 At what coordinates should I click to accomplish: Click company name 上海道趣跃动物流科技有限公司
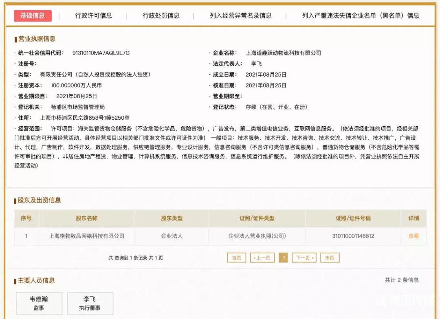tap(284, 53)
